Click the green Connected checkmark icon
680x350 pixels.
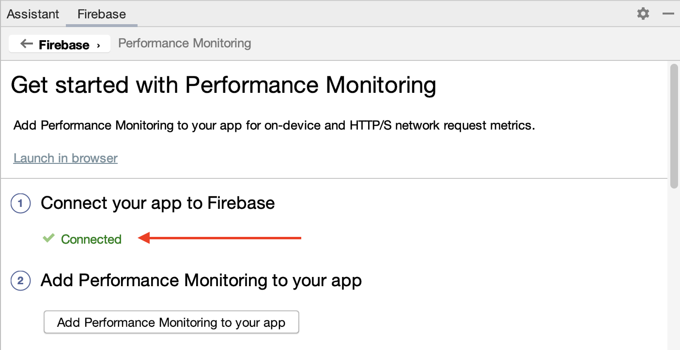tap(48, 238)
